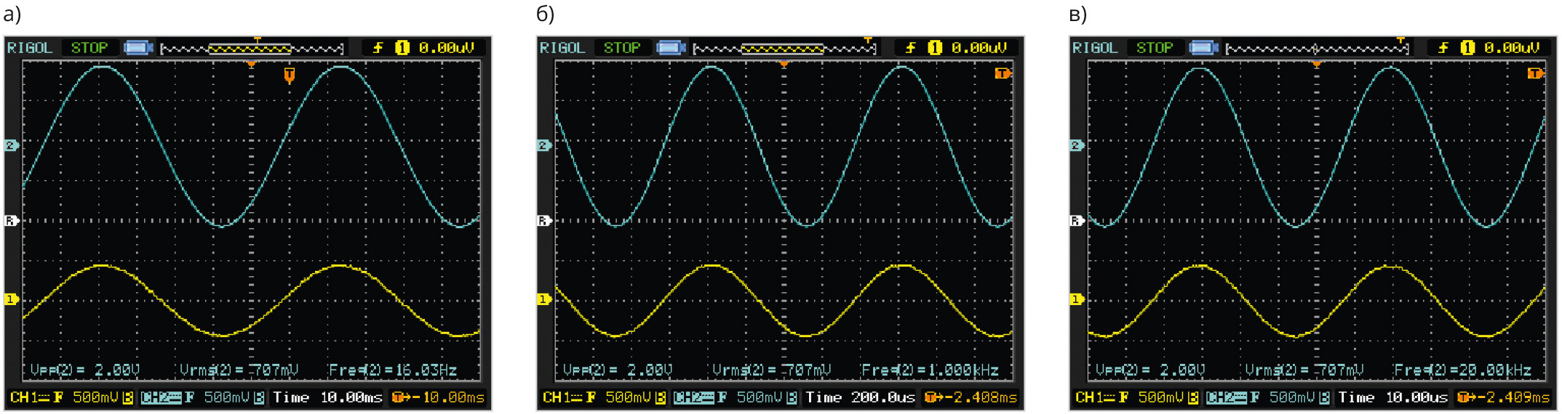Toggle the STOP indicator in panel б

click(x=622, y=48)
